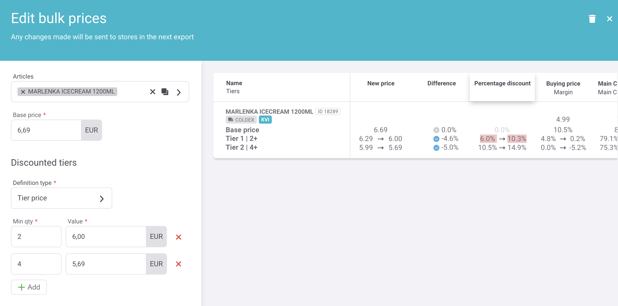Edit tier Value field 6,00
618x306 pixels.
pos(106,237)
